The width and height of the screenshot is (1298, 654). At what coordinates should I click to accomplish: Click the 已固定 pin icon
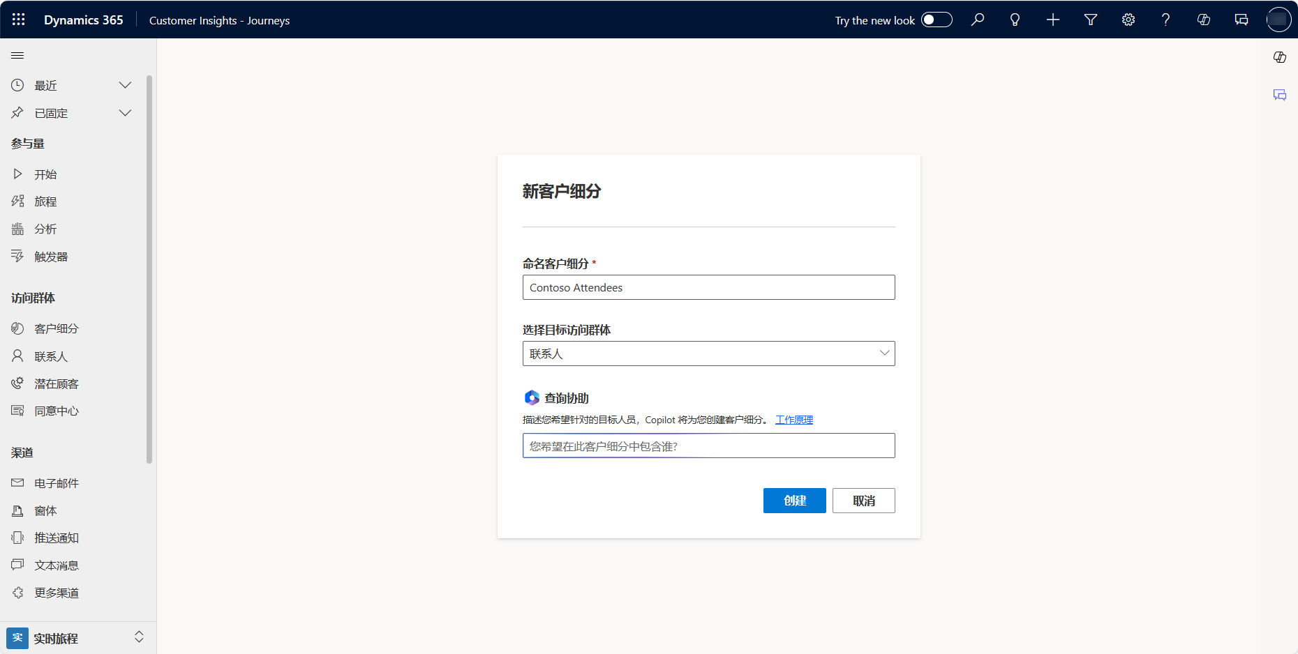click(x=17, y=113)
